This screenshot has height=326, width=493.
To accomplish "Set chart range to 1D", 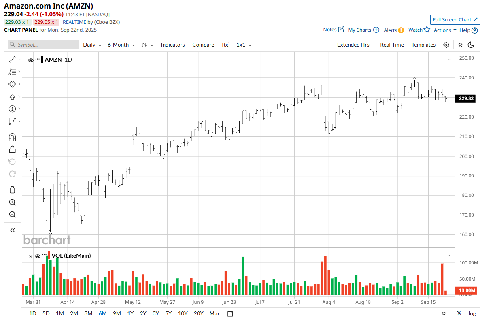I will [33, 314].
